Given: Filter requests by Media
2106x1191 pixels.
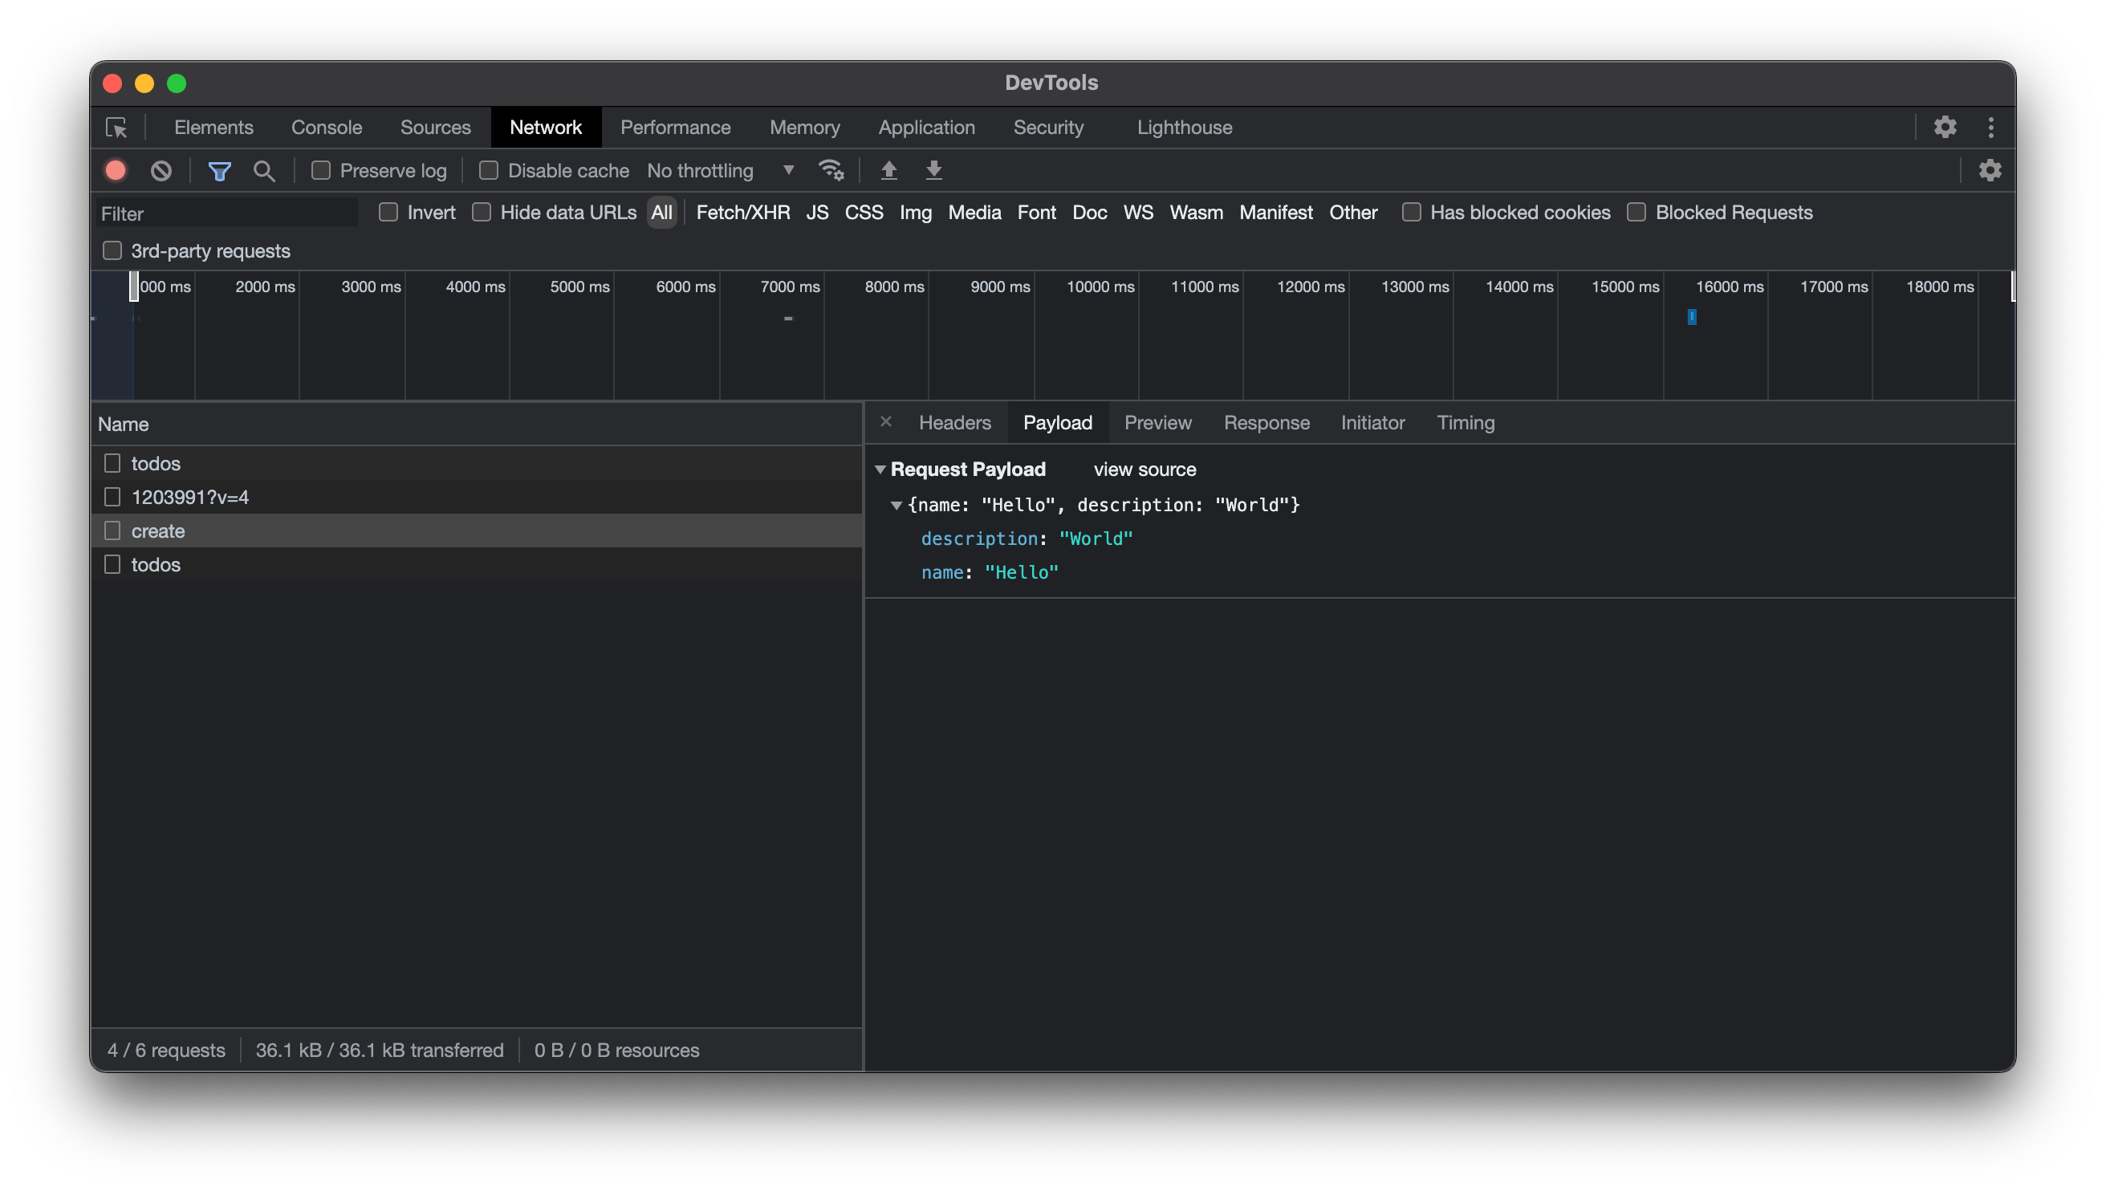Looking at the screenshot, I should tap(974, 213).
